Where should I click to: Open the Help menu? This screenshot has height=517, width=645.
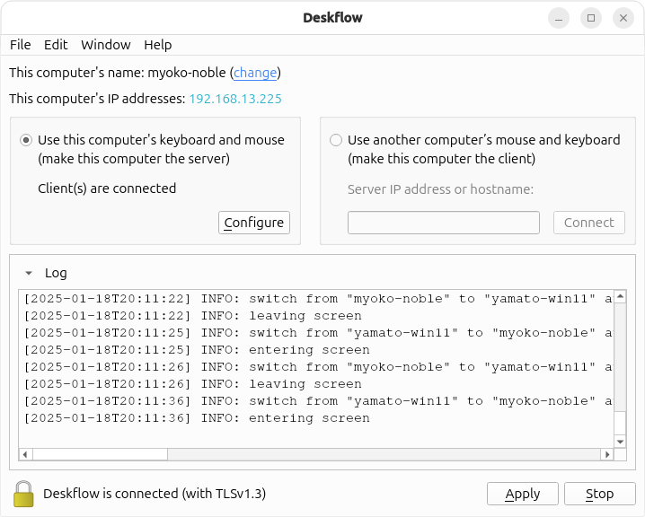(x=157, y=45)
